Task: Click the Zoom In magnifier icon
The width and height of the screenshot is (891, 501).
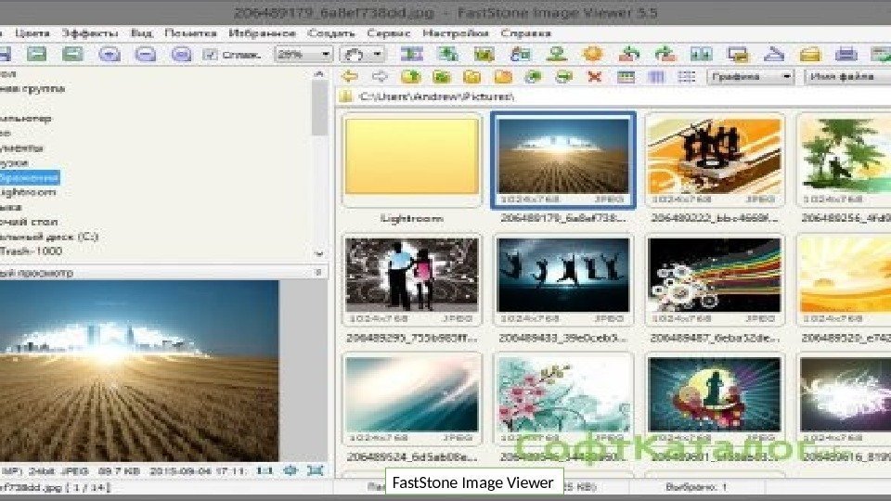Action: [110, 55]
